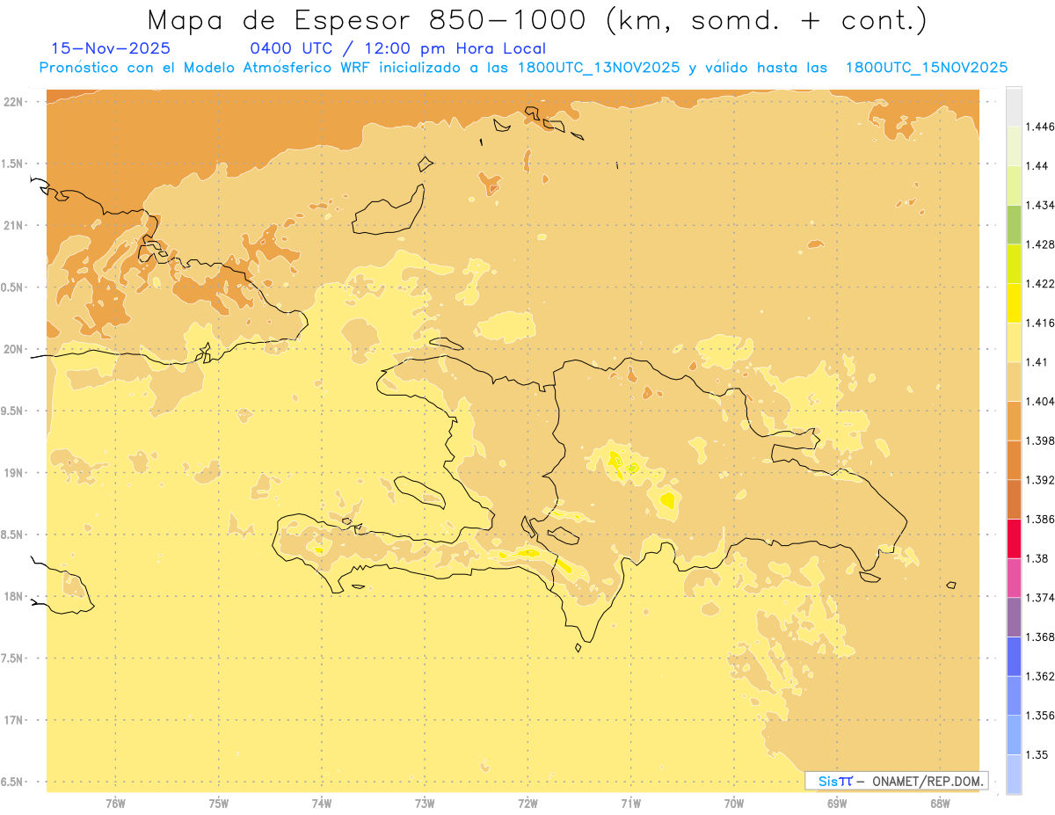Click the colorbar value '1.428'
Viewport: 1055px width, 815px height.
tap(1040, 244)
